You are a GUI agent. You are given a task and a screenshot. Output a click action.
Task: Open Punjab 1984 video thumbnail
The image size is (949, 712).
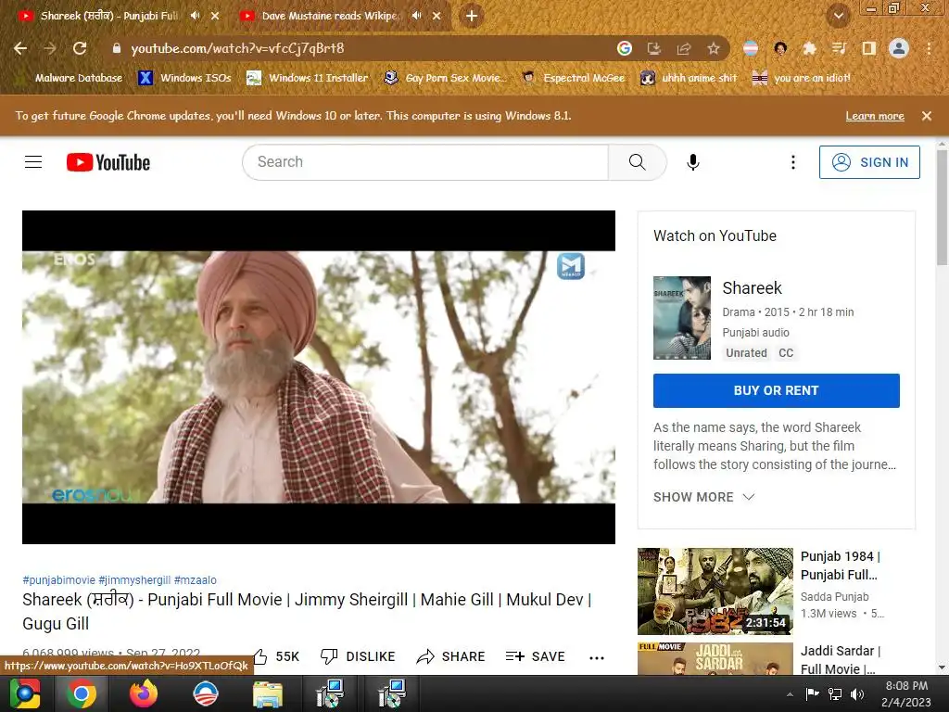[715, 591]
